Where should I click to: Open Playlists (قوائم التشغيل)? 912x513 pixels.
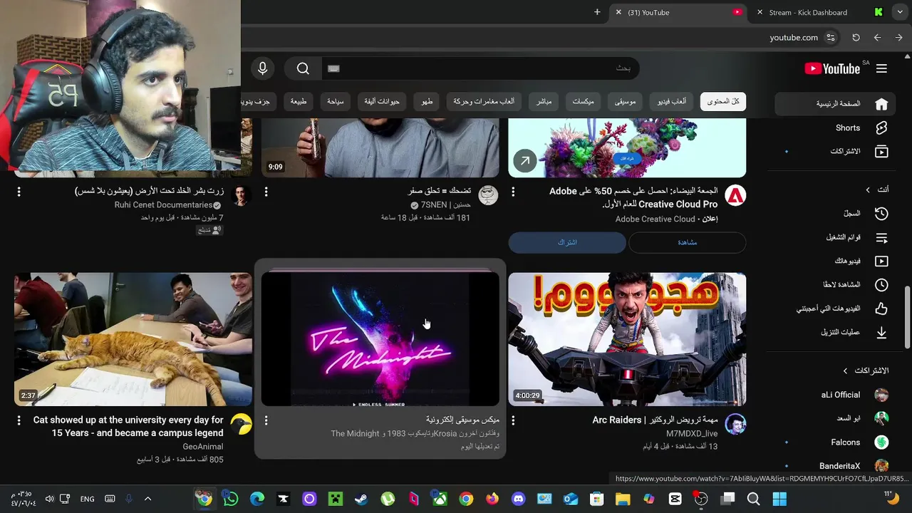click(834, 237)
